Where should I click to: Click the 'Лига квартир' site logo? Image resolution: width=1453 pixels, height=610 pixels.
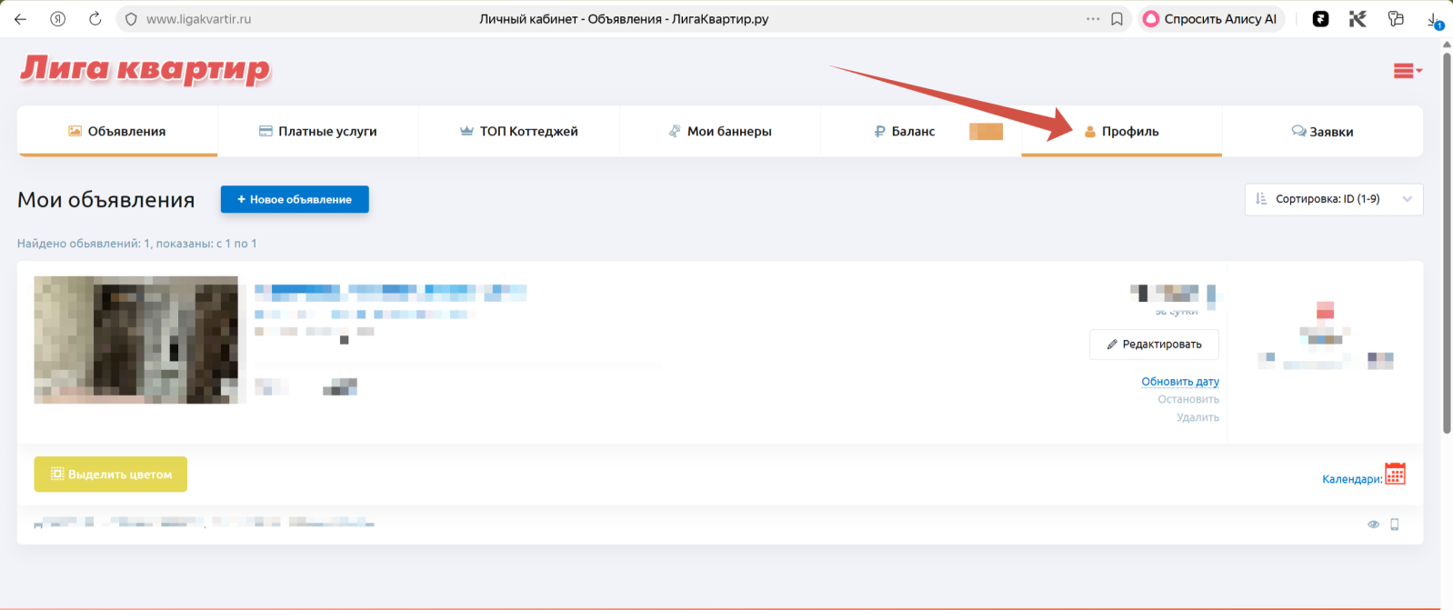pos(145,70)
